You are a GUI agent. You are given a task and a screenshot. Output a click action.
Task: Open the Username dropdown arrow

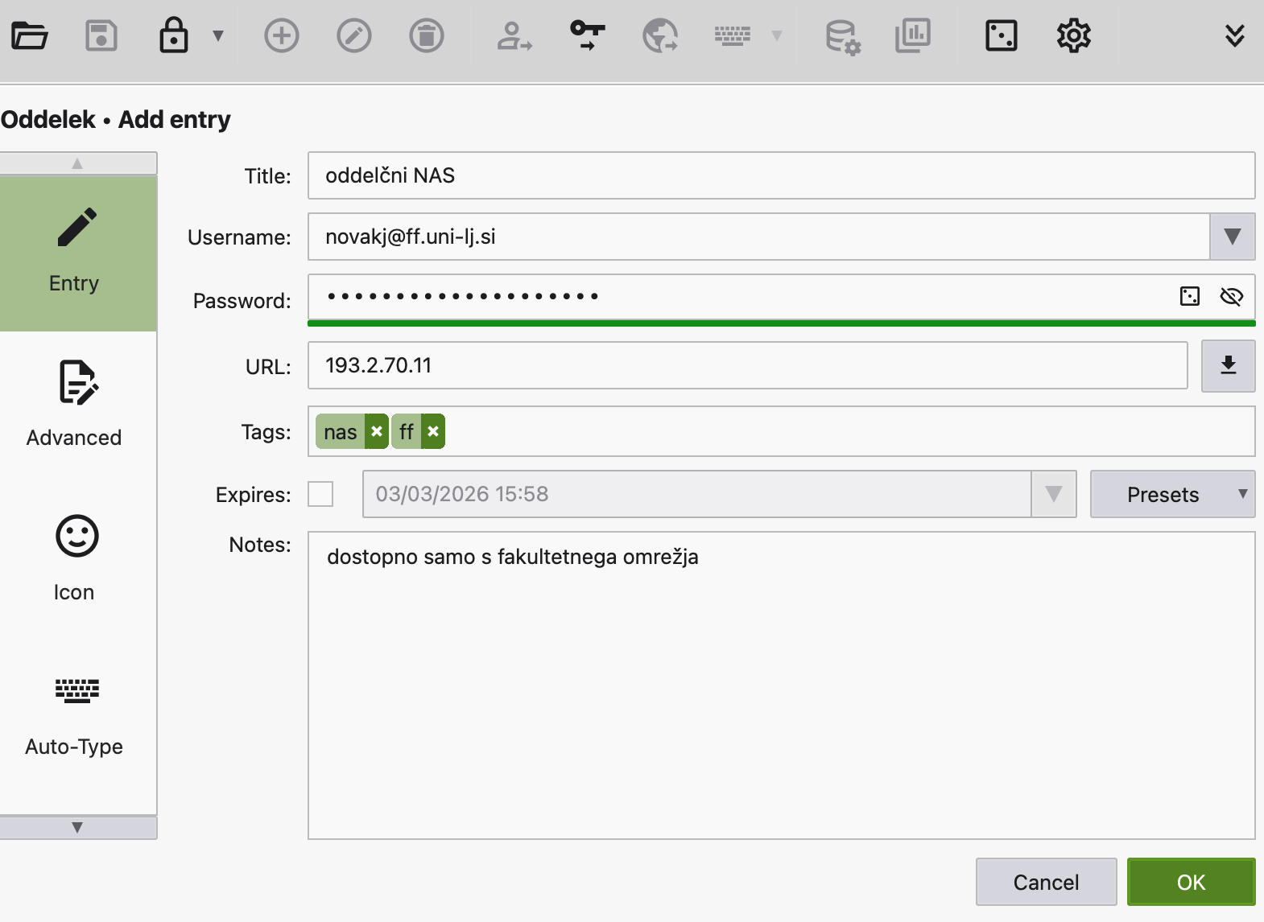1233,237
